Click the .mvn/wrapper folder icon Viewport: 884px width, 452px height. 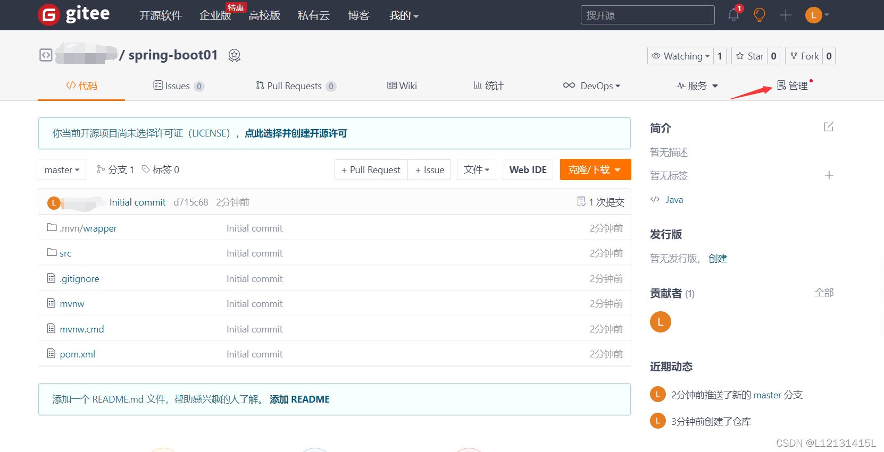(52, 227)
